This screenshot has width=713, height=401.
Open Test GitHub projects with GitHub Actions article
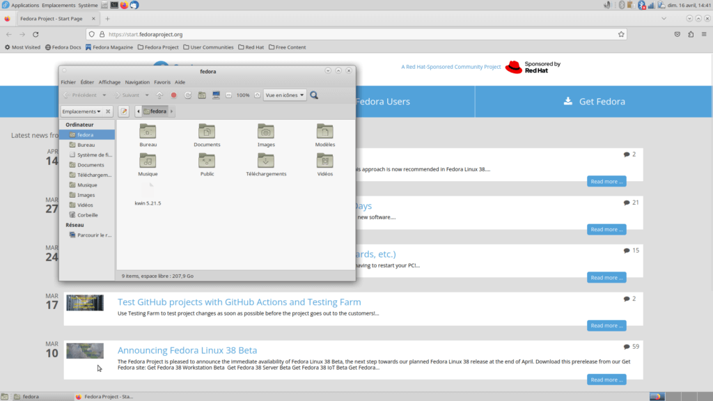point(240,302)
